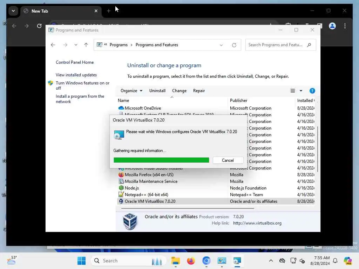Screen dimensions: 359x269
Task: Select Oracle VM VirtualBox 7.0.20 row
Action: pos(216,201)
